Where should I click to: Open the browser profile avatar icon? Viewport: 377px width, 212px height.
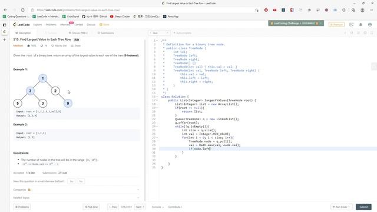(x=362, y=10)
